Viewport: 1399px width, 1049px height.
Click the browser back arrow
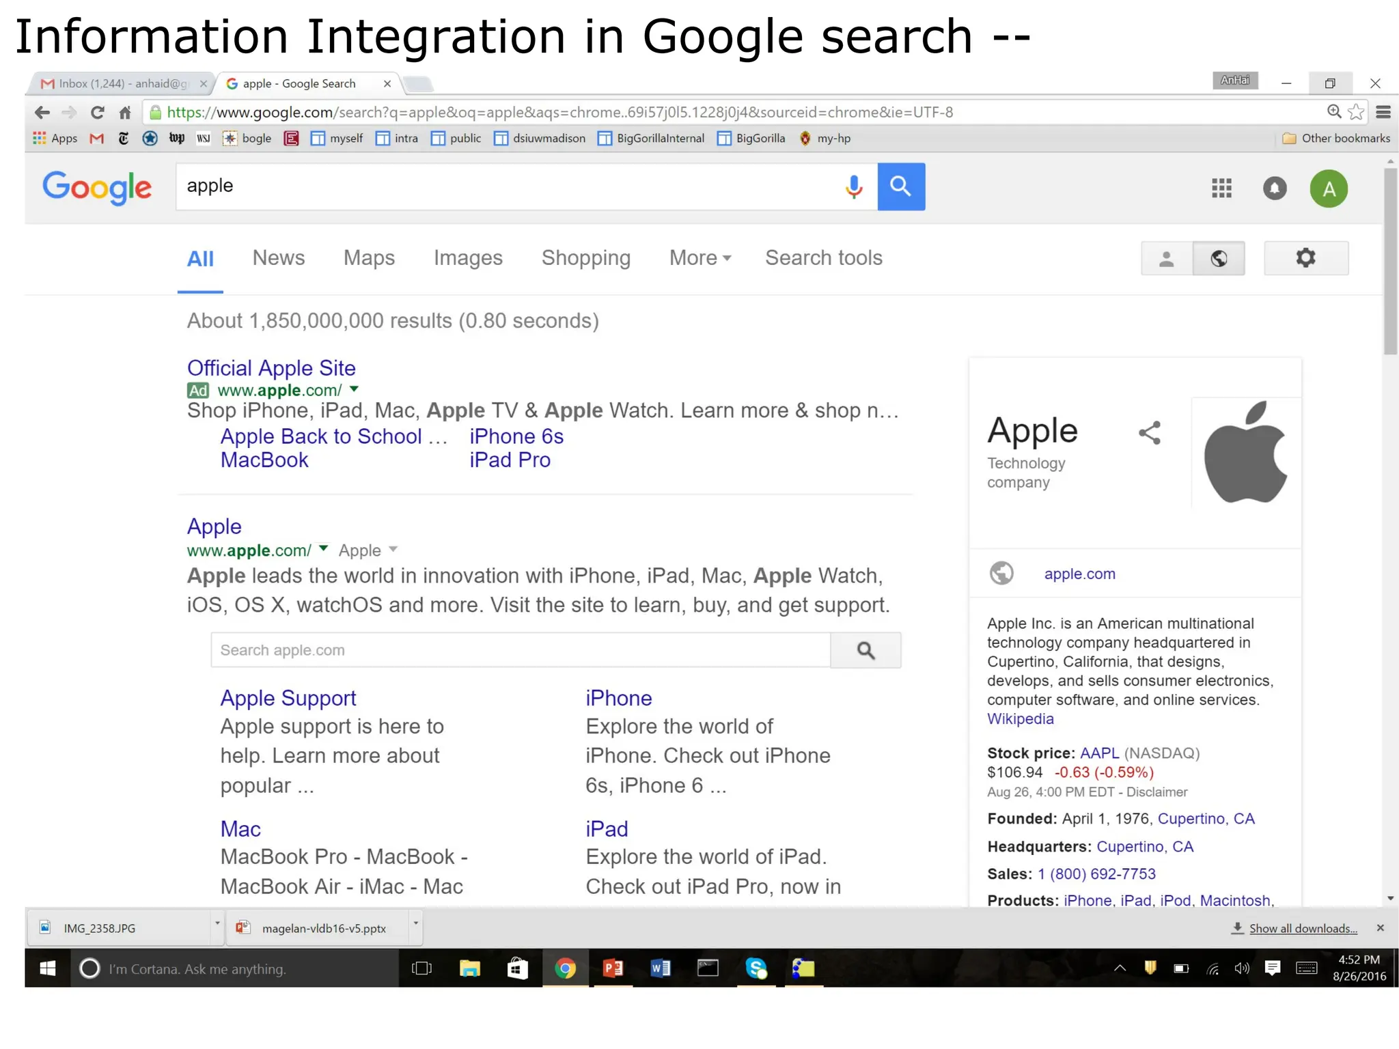[42, 112]
